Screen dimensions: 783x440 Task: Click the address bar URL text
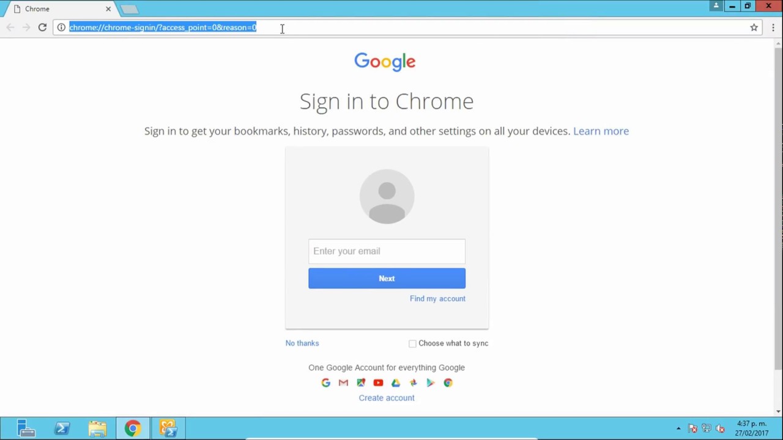coord(163,27)
